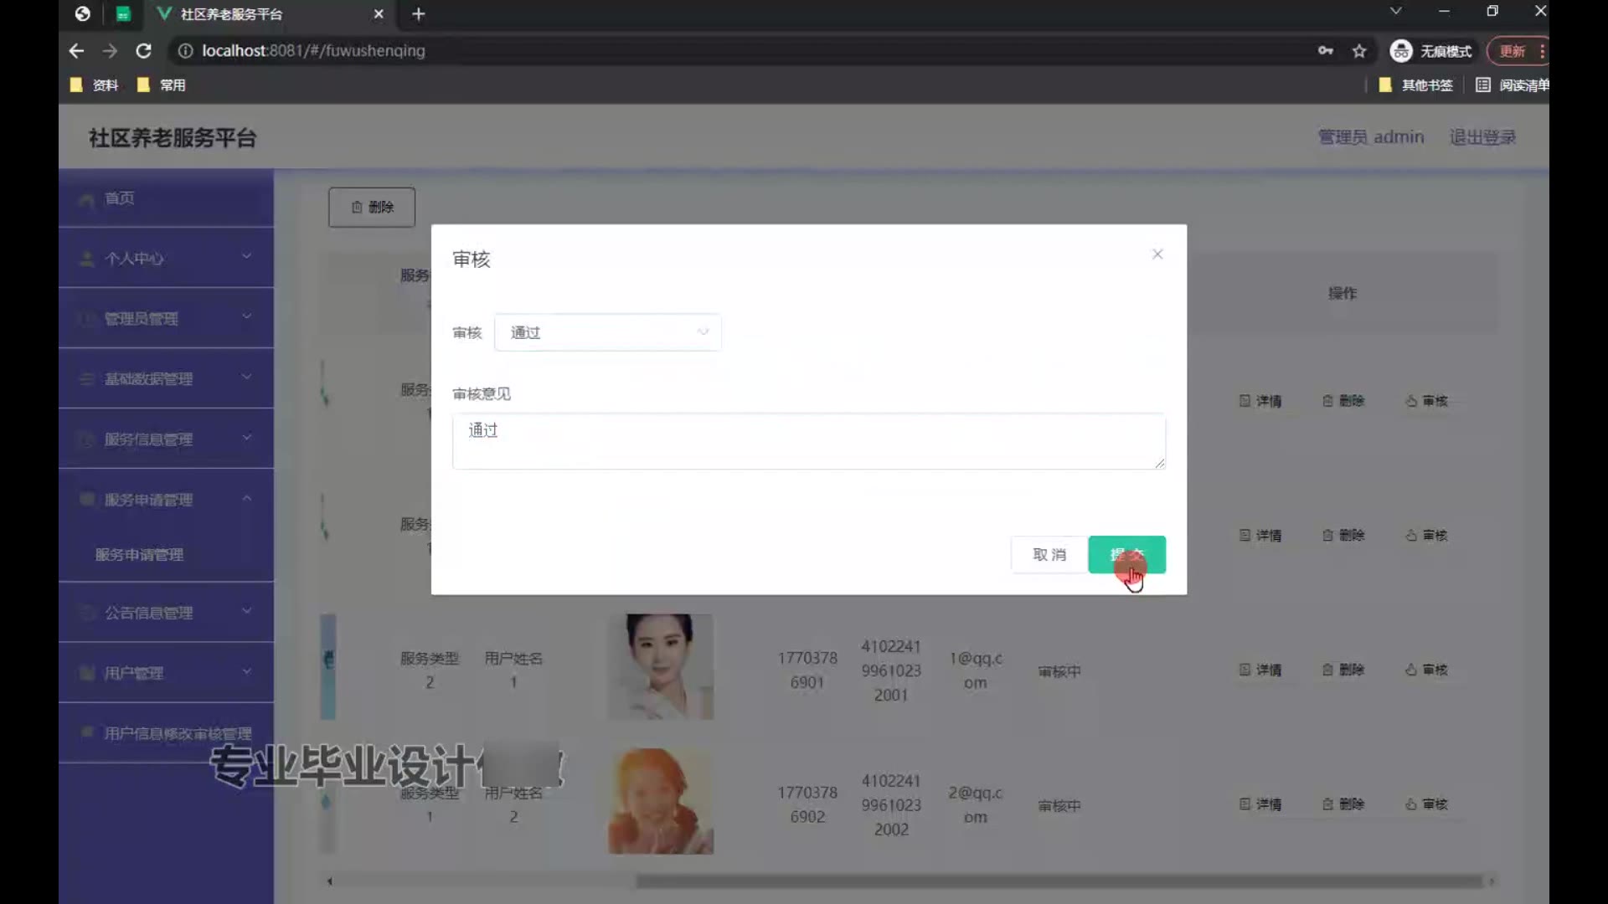Click the site info icon before localhost
Screen dimensions: 1608x904
185,50
